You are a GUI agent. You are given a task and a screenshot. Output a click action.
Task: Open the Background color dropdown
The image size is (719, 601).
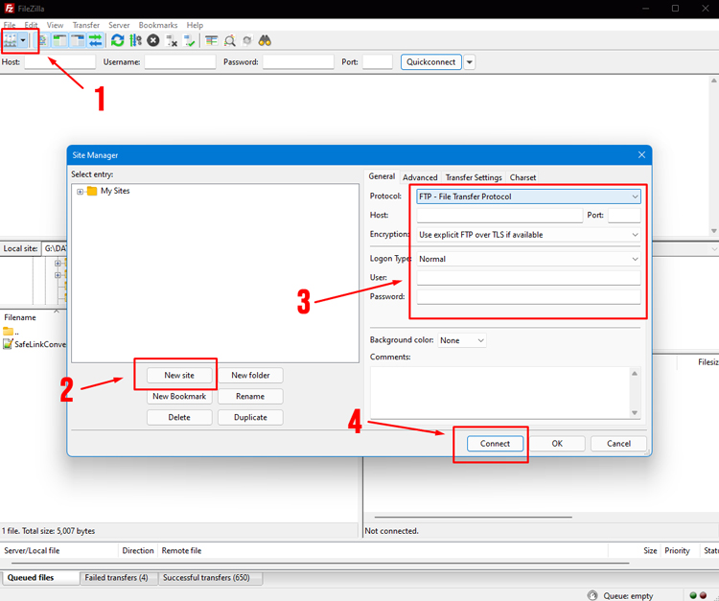click(x=462, y=340)
